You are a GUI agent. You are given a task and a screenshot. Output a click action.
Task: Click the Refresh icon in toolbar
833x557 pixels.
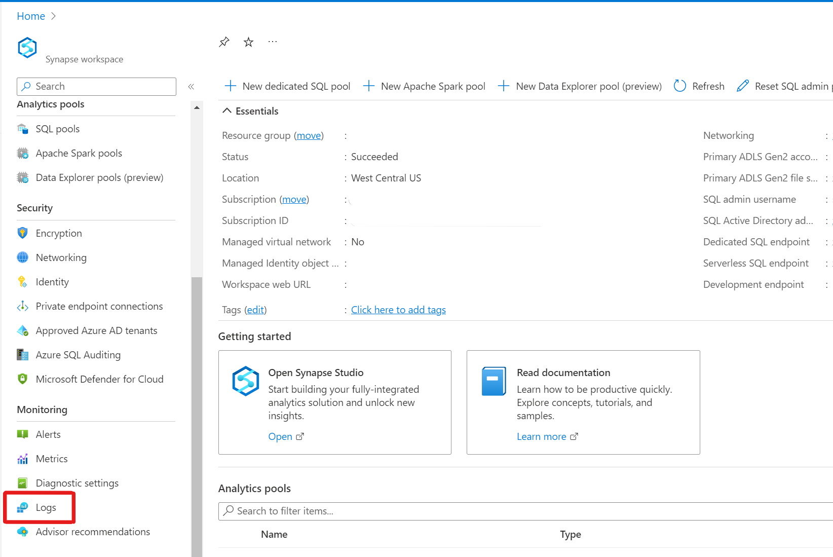pyautogui.click(x=680, y=86)
